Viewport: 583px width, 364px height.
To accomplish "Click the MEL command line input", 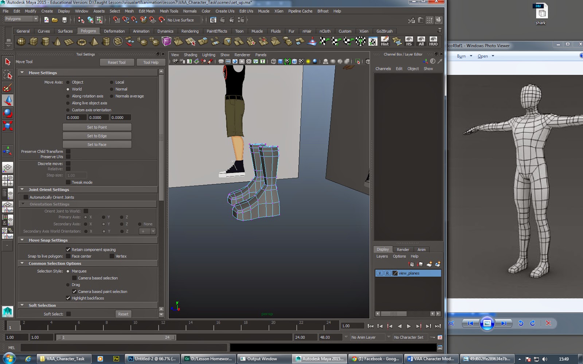I will point(124,348).
